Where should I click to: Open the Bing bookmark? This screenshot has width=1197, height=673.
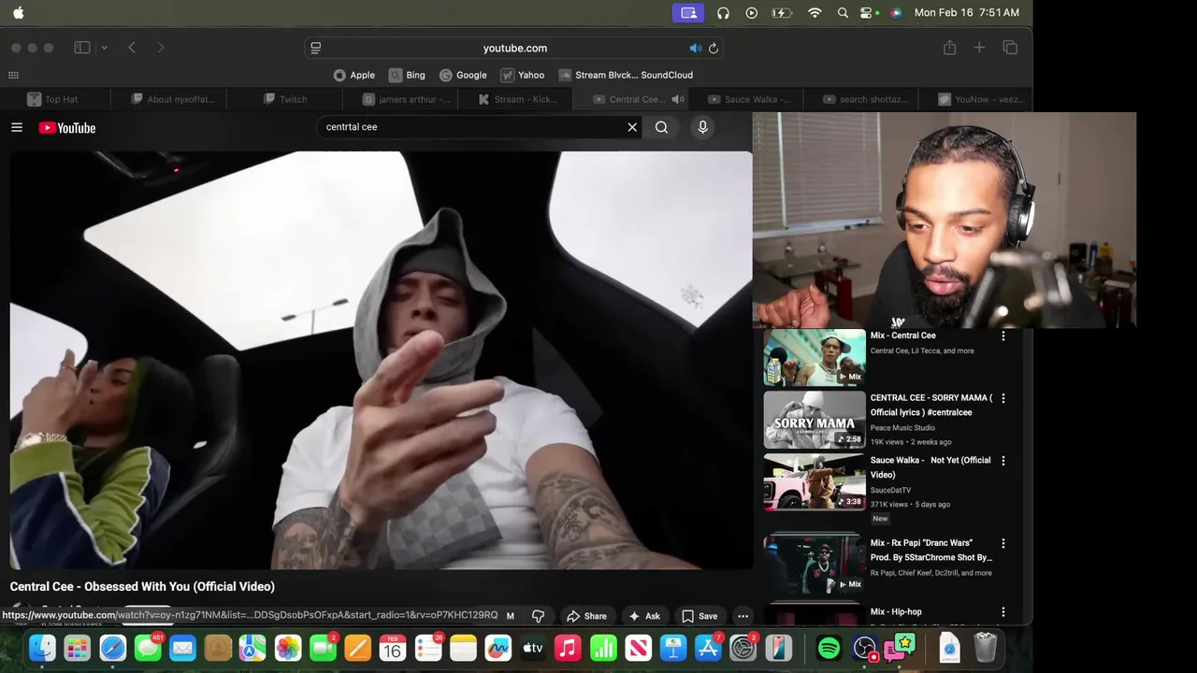[407, 75]
